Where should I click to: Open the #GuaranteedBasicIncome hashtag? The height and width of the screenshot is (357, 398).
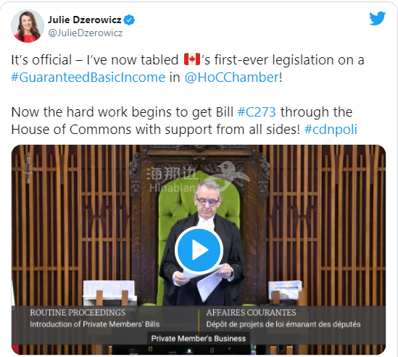pyautogui.click(x=88, y=77)
